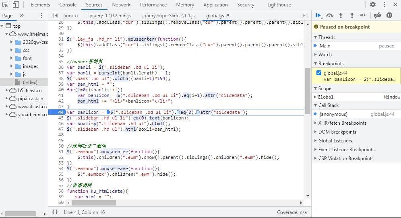
Task: Close DevTools with the X icon
Action: (395, 4)
